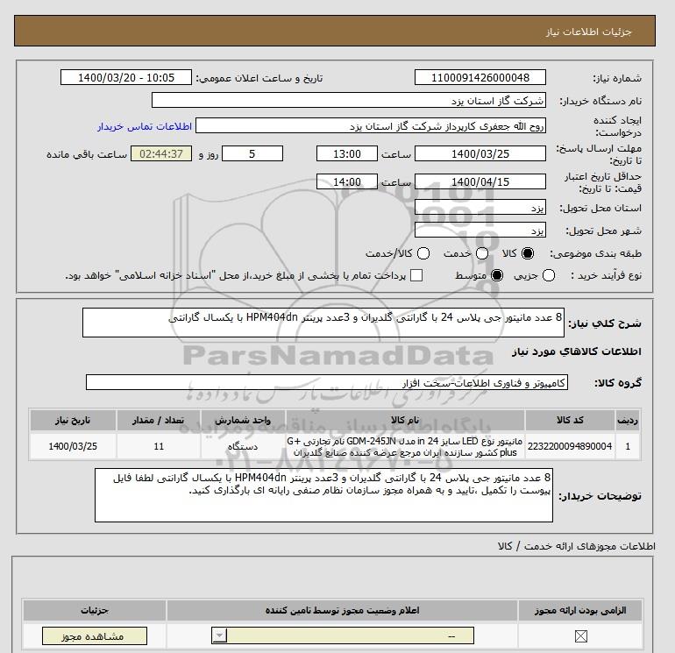Click the request creator field روح الله جعفری

pyautogui.click(x=371, y=126)
